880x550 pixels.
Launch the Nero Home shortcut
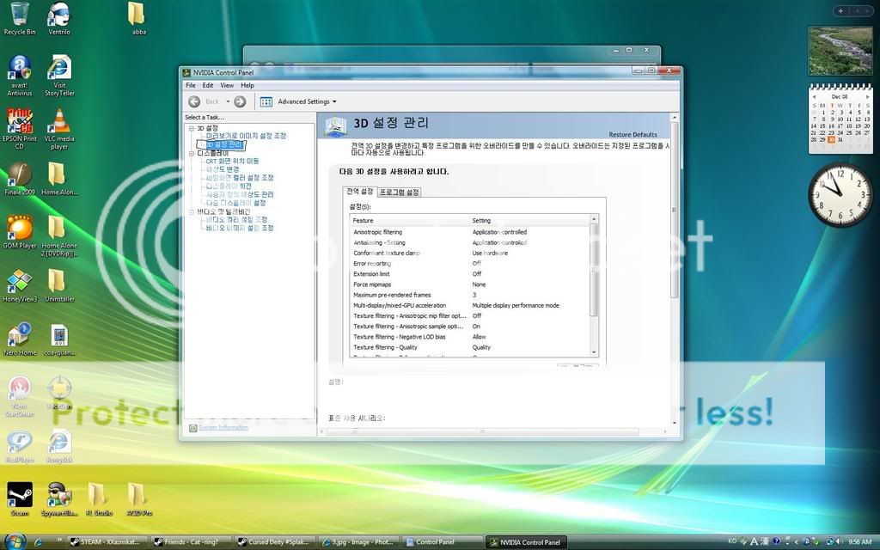[x=20, y=339]
